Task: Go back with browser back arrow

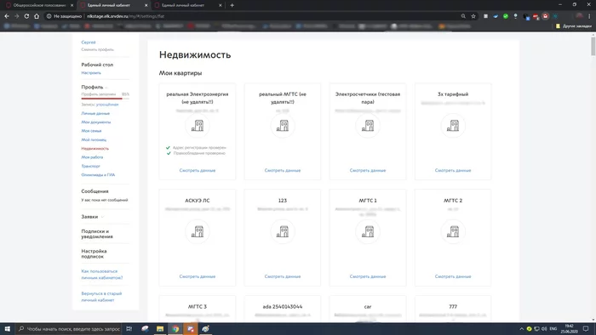Action: pyautogui.click(x=7, y=16)
